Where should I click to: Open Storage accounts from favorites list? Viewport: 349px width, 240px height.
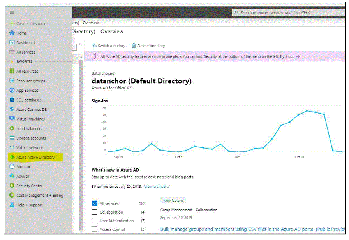31,138
